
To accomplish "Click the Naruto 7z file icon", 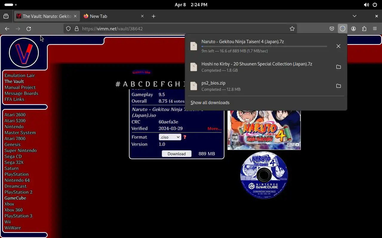I will click(194, 46).
